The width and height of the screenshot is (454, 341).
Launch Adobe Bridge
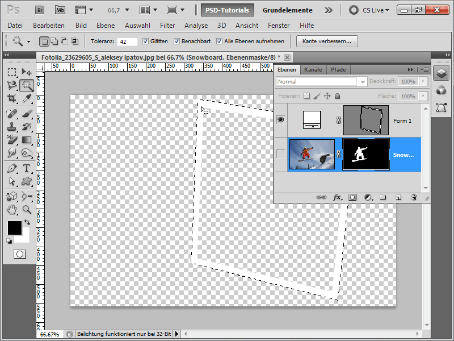40,10
